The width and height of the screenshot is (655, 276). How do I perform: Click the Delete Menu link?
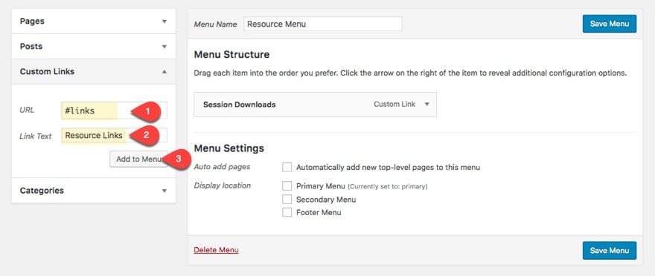pos(216,250)
